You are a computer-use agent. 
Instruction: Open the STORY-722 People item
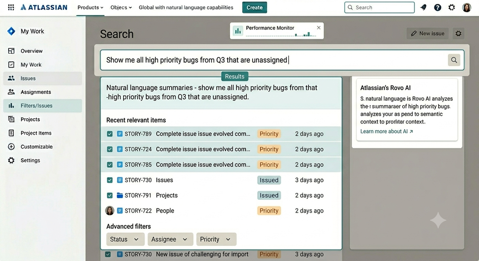tap(165, 211)
